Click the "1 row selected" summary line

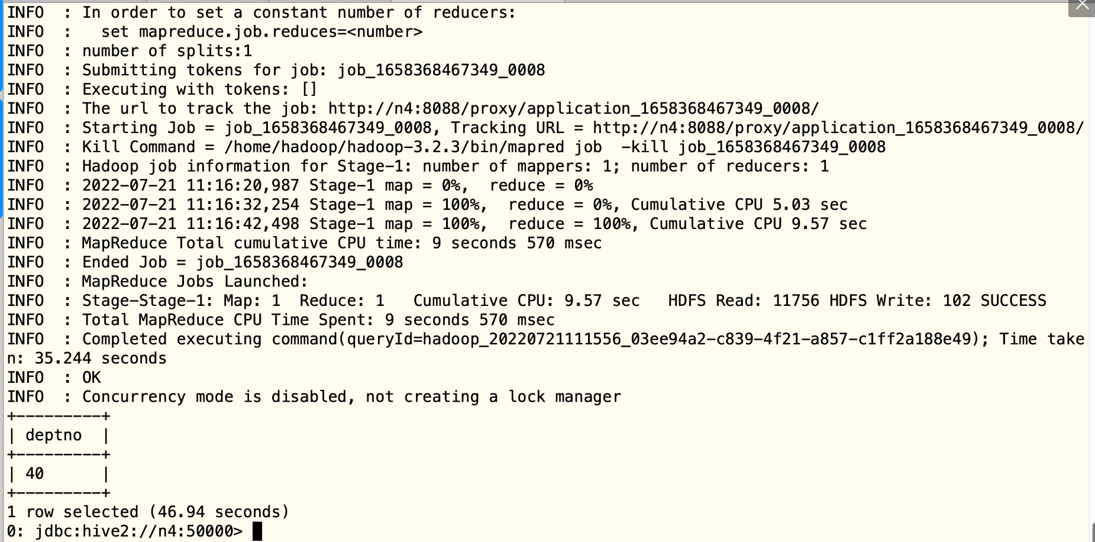(x=148, y=512)
